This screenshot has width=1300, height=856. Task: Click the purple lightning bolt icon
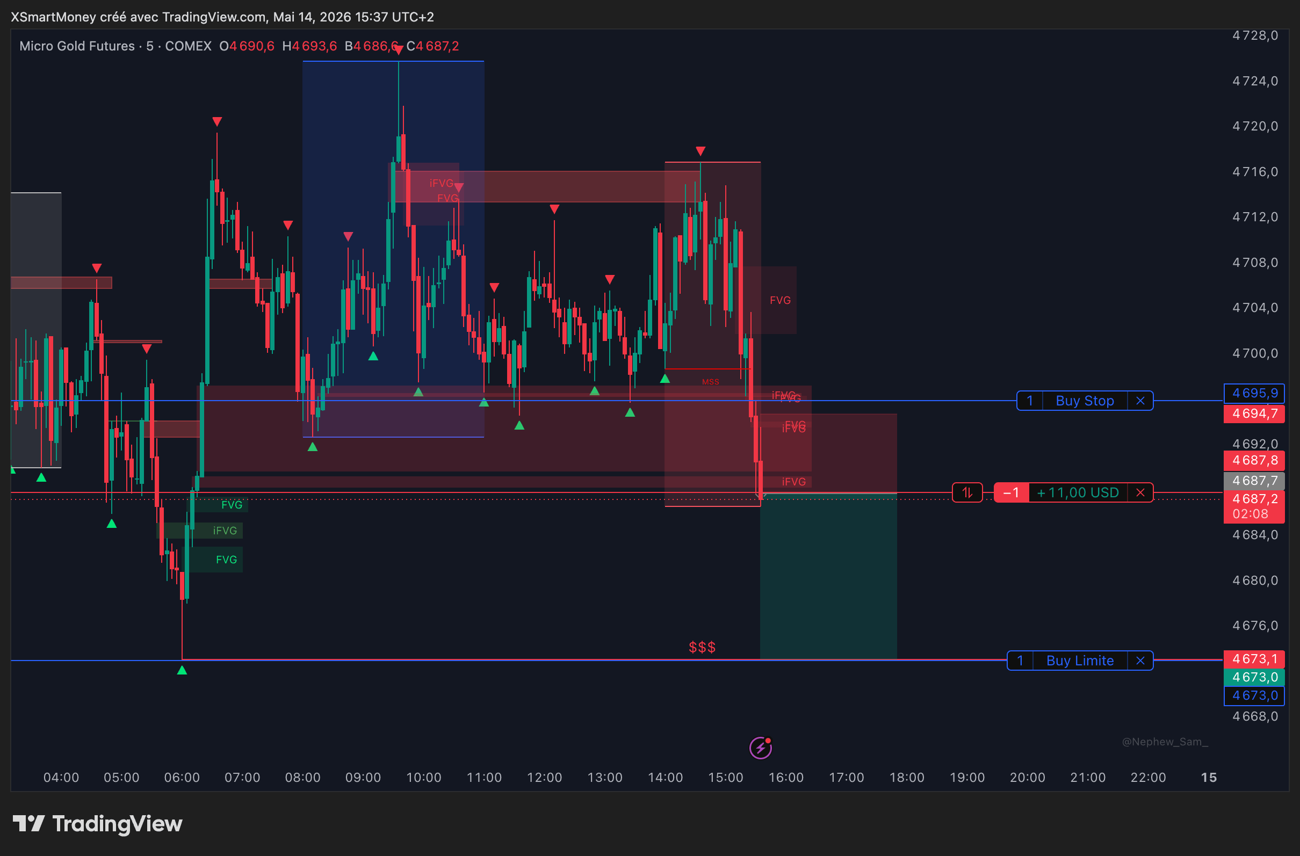(x=760, y=748)
